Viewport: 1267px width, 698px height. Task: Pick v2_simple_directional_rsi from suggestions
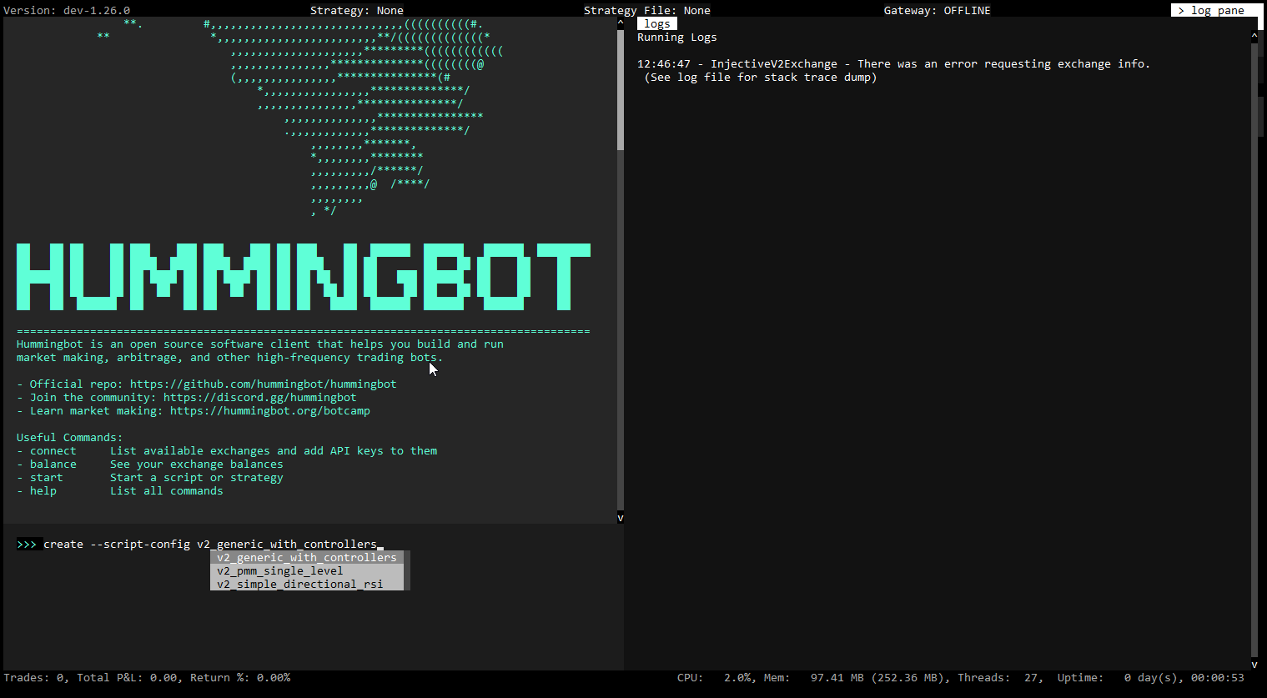(x=299, y=584)
